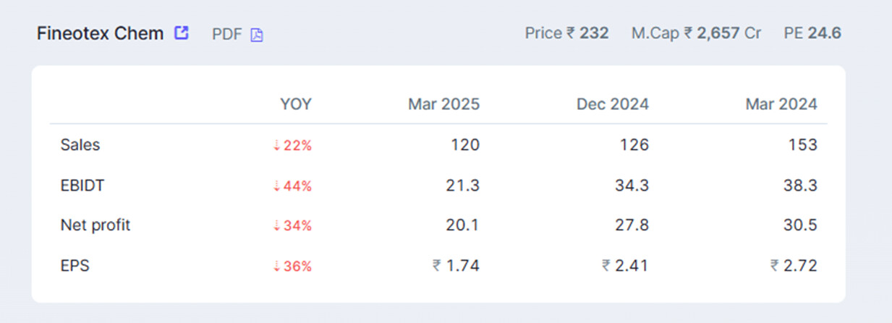Select the Dec 2024 column header
The height and width of the screenshot is (323, 892).
[x=612, y=104]
